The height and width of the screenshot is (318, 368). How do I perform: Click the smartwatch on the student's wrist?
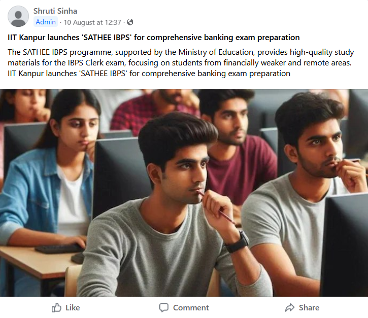click(x=237, y=241)
